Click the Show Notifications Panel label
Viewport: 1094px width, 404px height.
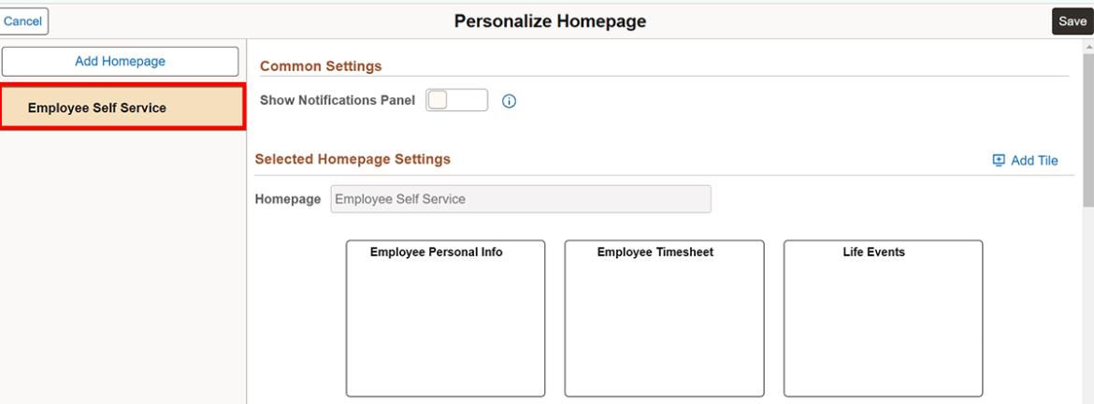pyautogui.click(x=337, y=100)
